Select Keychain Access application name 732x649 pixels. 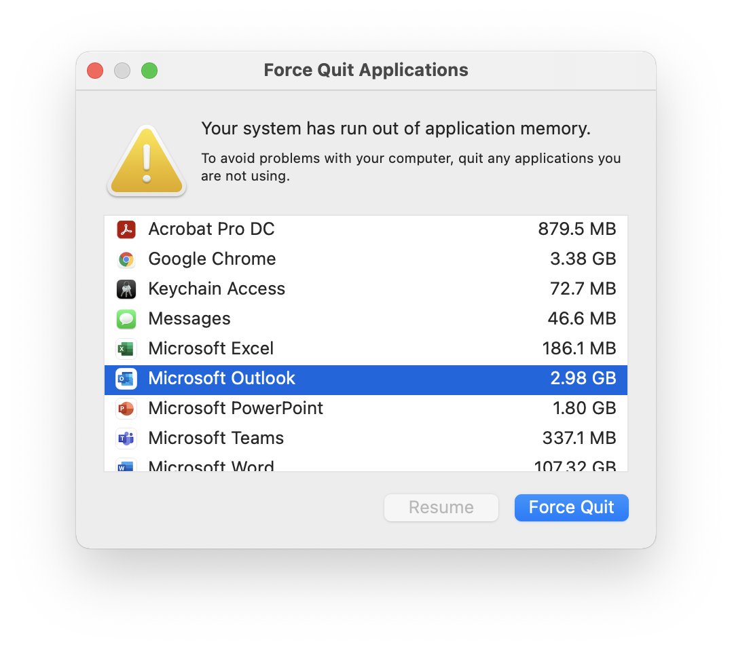pos(217,289)
